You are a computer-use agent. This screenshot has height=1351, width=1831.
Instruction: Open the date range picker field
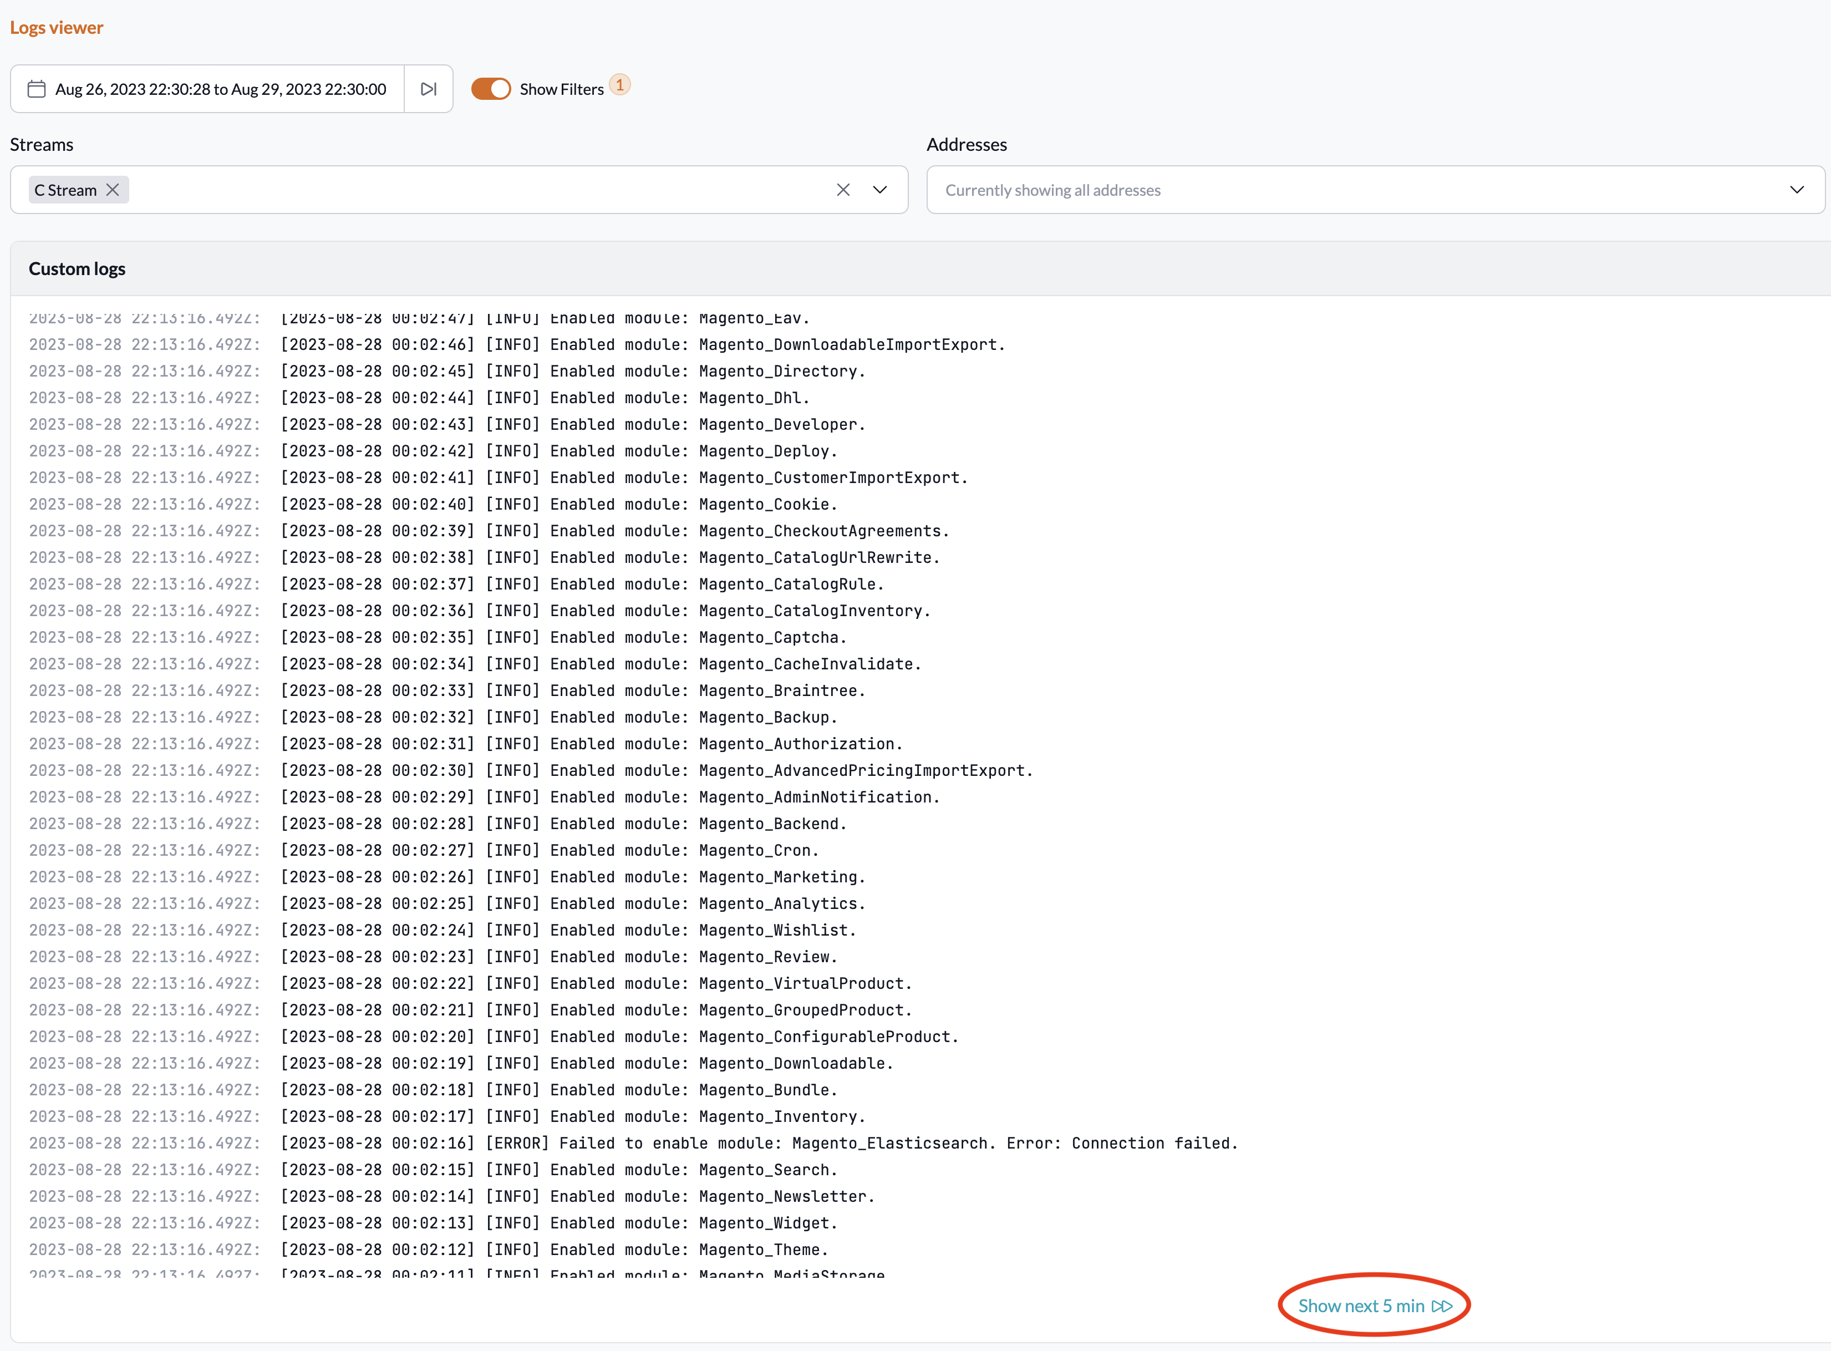(220, 89)
